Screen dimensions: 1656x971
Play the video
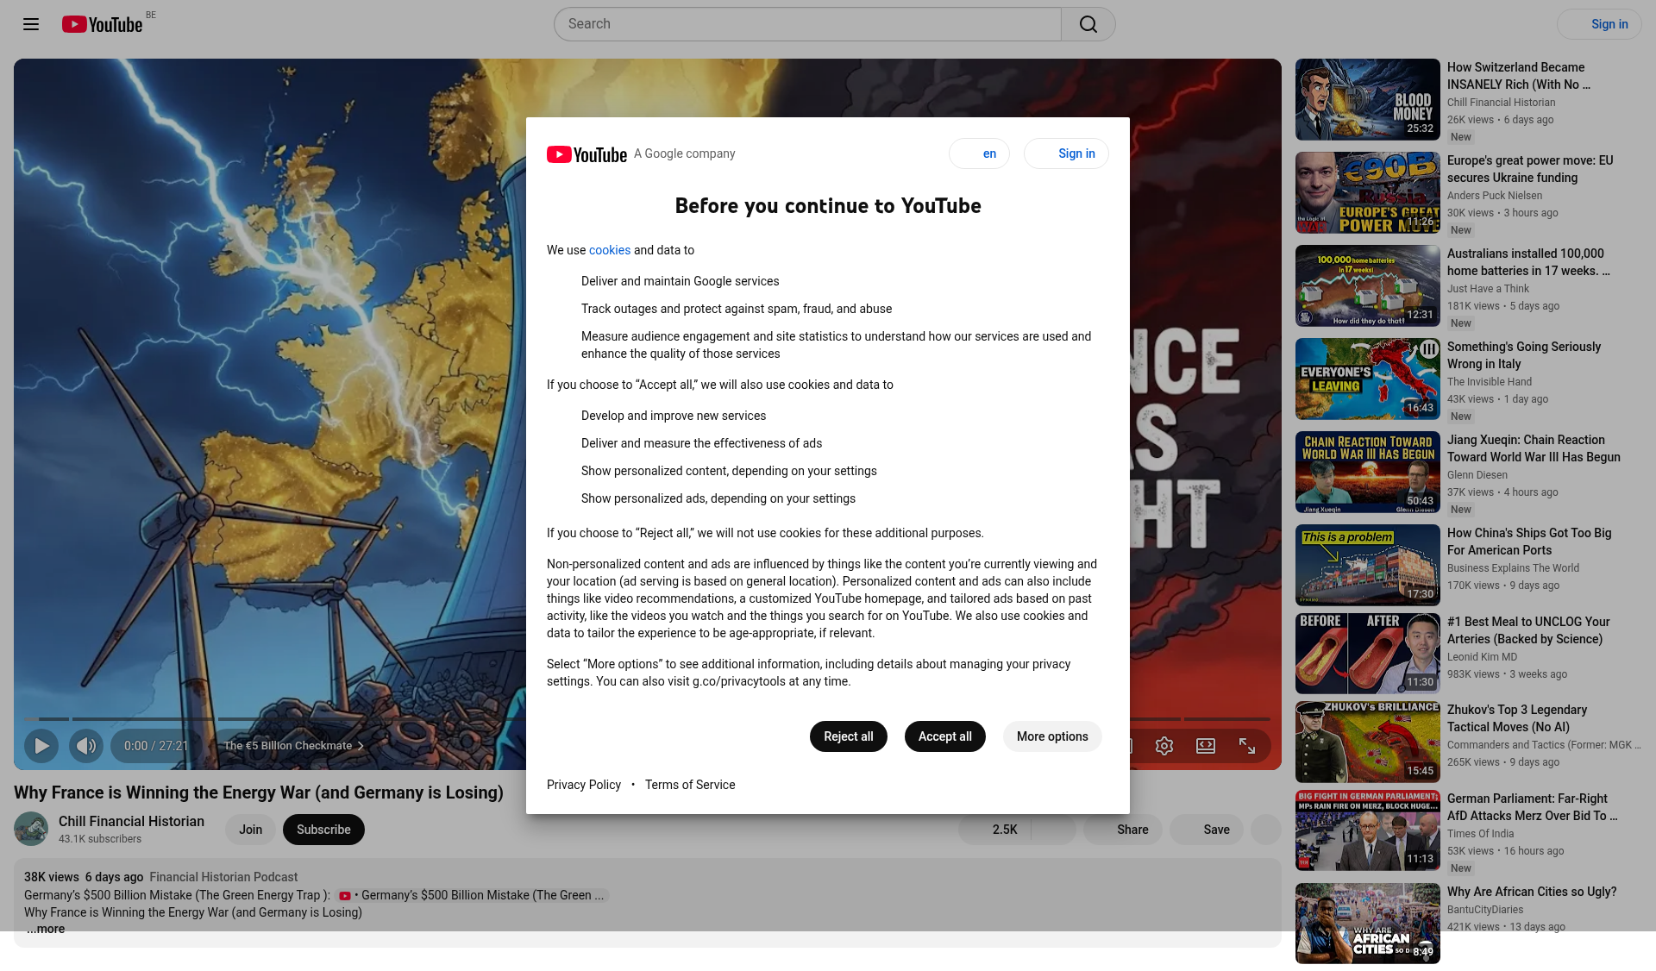[x=41, y=746]
